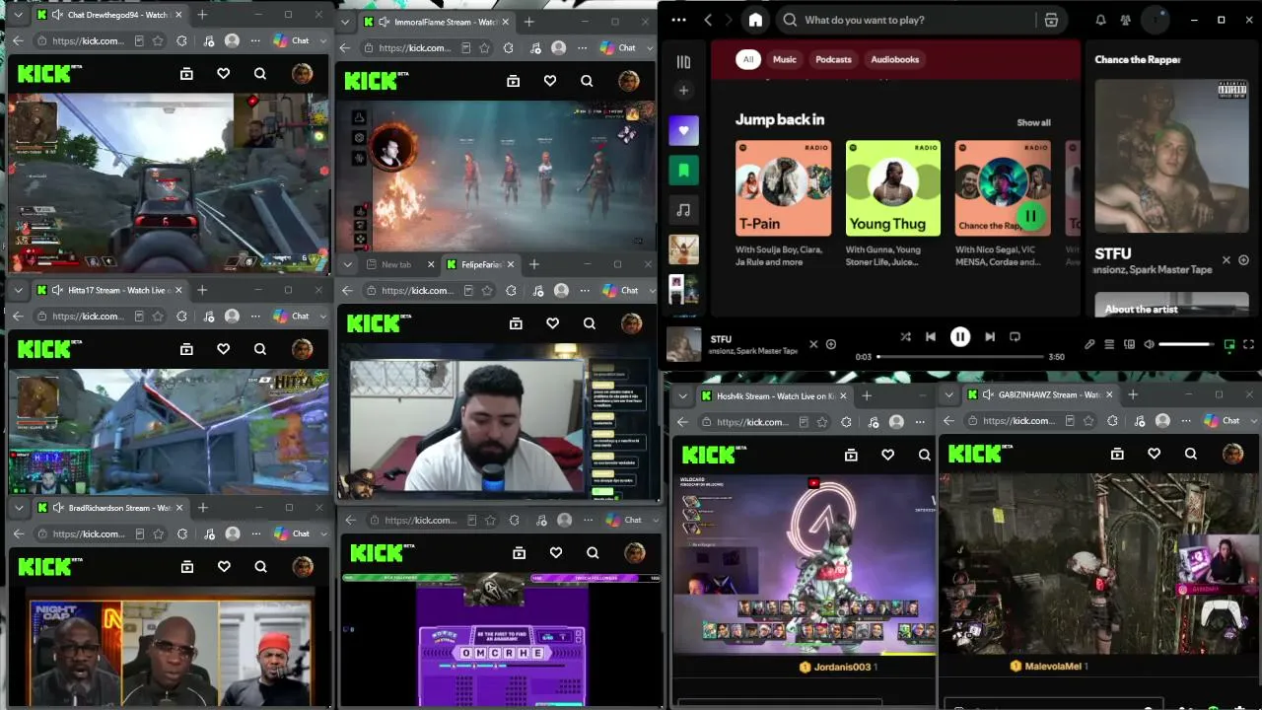The width and height of the screenshot is (1262, 710).
Task: Select the Audiobooks filter in Spotify
Action: 894,59
